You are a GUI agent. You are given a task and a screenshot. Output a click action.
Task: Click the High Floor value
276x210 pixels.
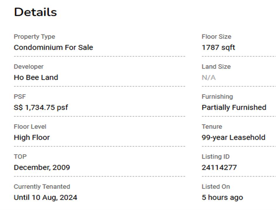tap(32, 138)
